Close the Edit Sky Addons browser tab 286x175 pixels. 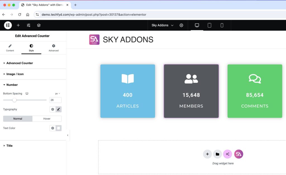67,5
